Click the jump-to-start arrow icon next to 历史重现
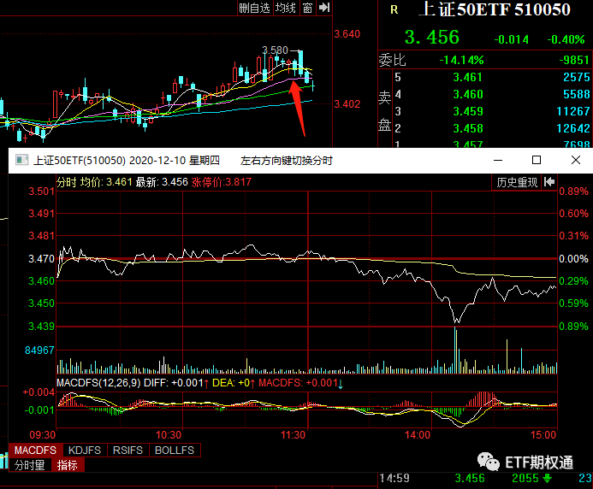593x489 pixels. 549,183
